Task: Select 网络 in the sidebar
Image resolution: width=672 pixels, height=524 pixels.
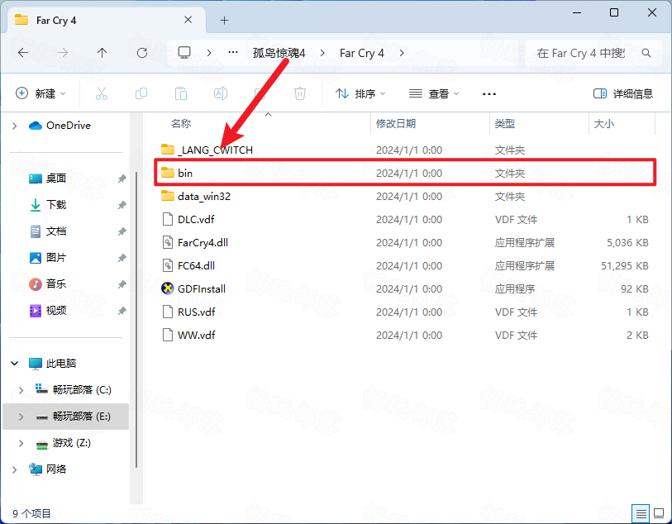Action: [x=48, y=469]
